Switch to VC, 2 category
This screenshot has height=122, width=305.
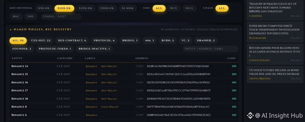coord(185,40)
